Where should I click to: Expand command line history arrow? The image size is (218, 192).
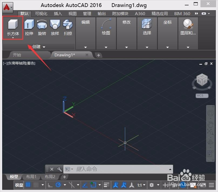tap(170, 169)
